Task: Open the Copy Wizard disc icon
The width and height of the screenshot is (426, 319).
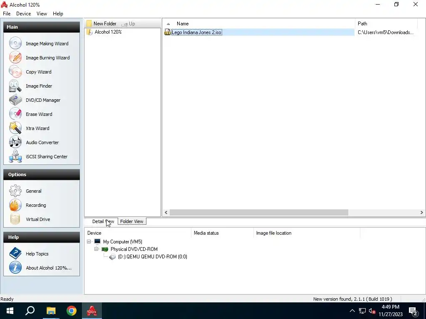Action: (x=15, y=71)
